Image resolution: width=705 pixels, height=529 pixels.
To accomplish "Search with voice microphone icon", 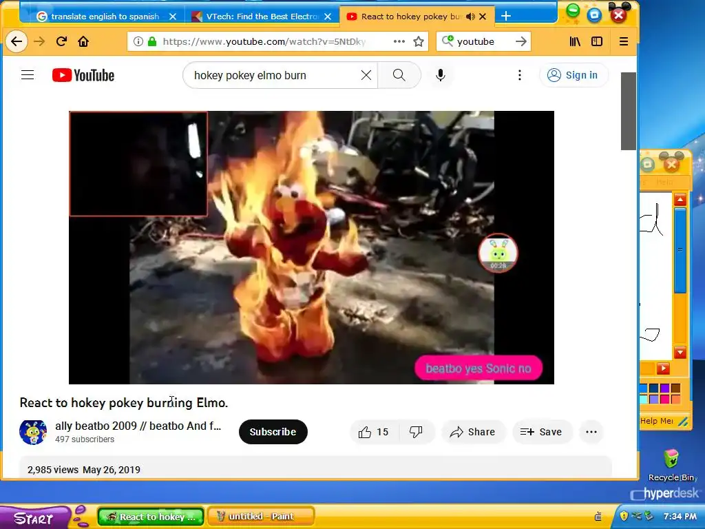I will (x=441, y=75).
